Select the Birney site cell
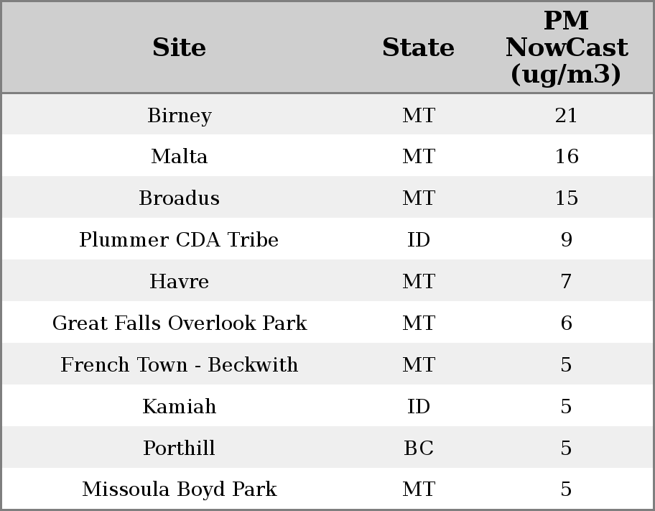This screenshot has width=655, height=511. 179,116
